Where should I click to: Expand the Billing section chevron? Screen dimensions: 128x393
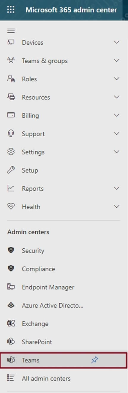pyautogui.click(x=117, y=115)
